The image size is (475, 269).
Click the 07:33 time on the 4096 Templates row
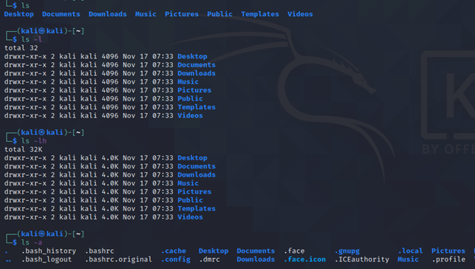(x=163, y=107)
